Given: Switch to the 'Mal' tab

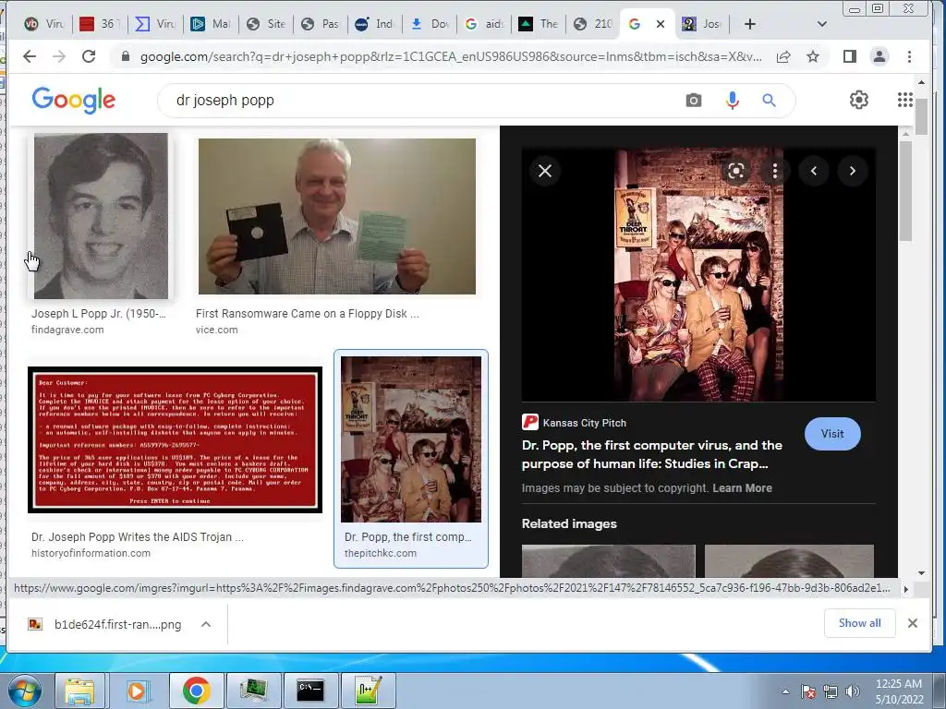Looking at the screenshot, I should point(211,24).
